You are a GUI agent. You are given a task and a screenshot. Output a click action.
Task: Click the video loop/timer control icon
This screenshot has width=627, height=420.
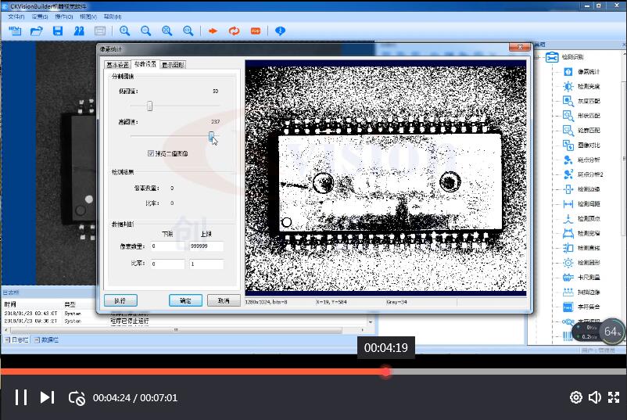pos(77,398)
